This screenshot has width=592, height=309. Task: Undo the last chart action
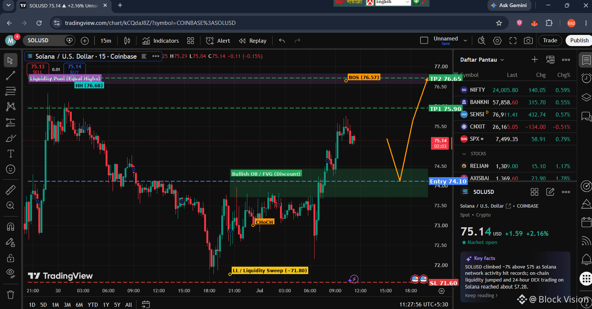coord(282,40)
